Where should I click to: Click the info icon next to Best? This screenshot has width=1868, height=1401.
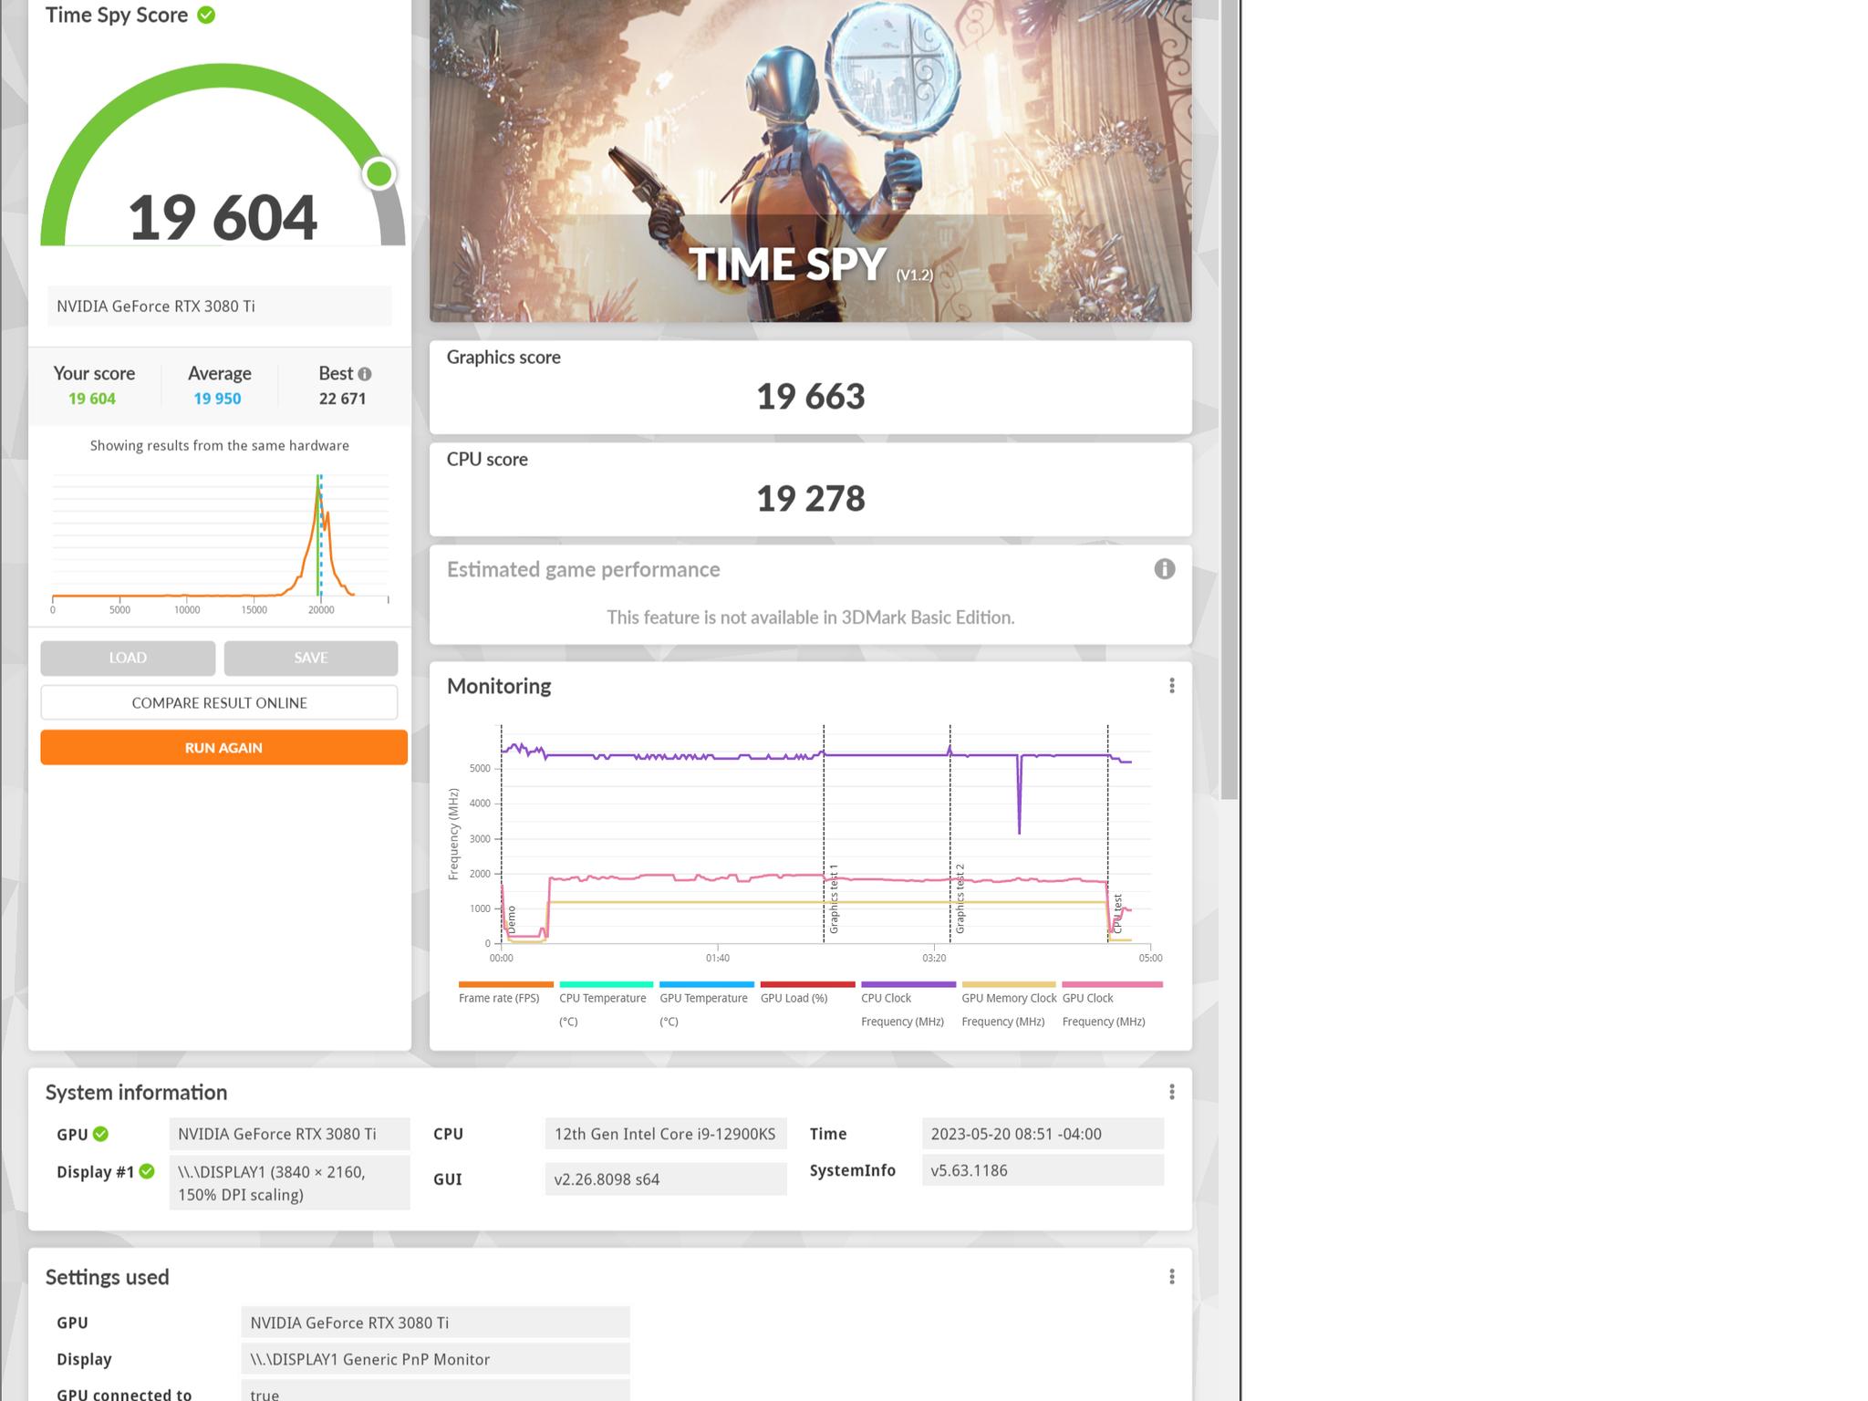[365, 374]
